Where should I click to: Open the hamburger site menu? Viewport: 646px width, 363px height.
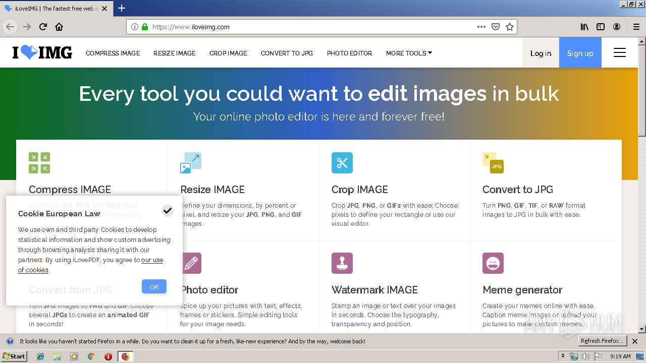tap(620, 52)
